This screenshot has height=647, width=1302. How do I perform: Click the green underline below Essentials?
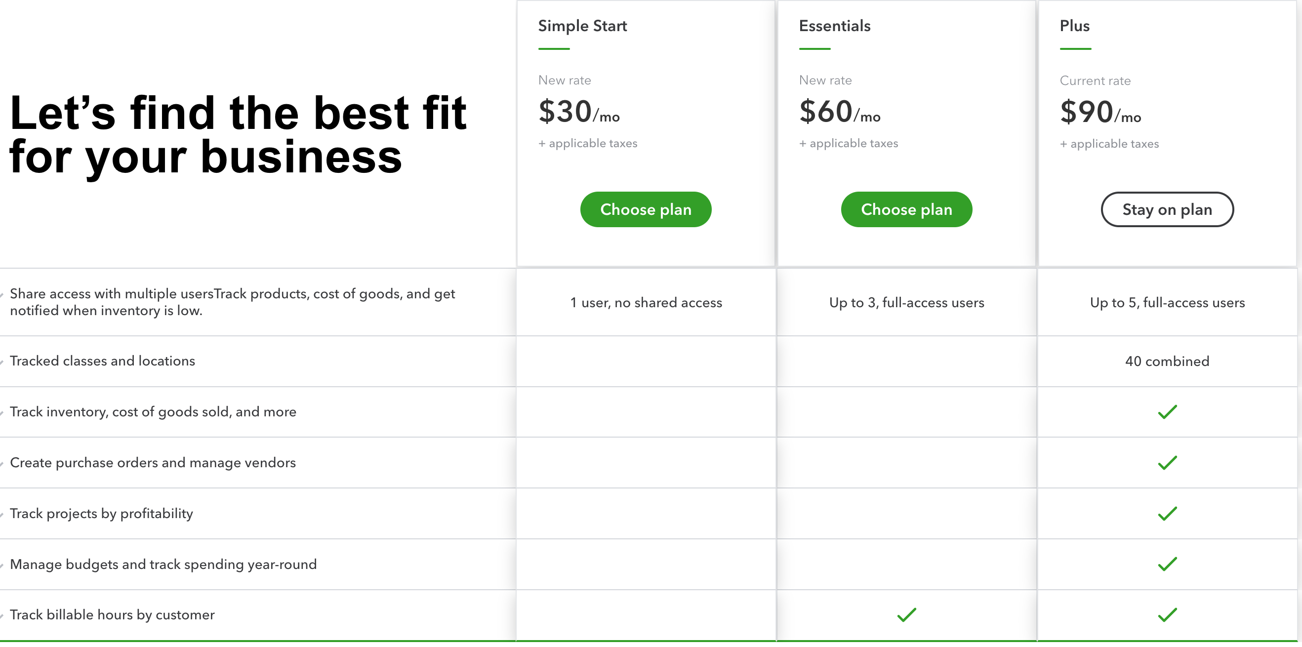click(x=815, y=48)
